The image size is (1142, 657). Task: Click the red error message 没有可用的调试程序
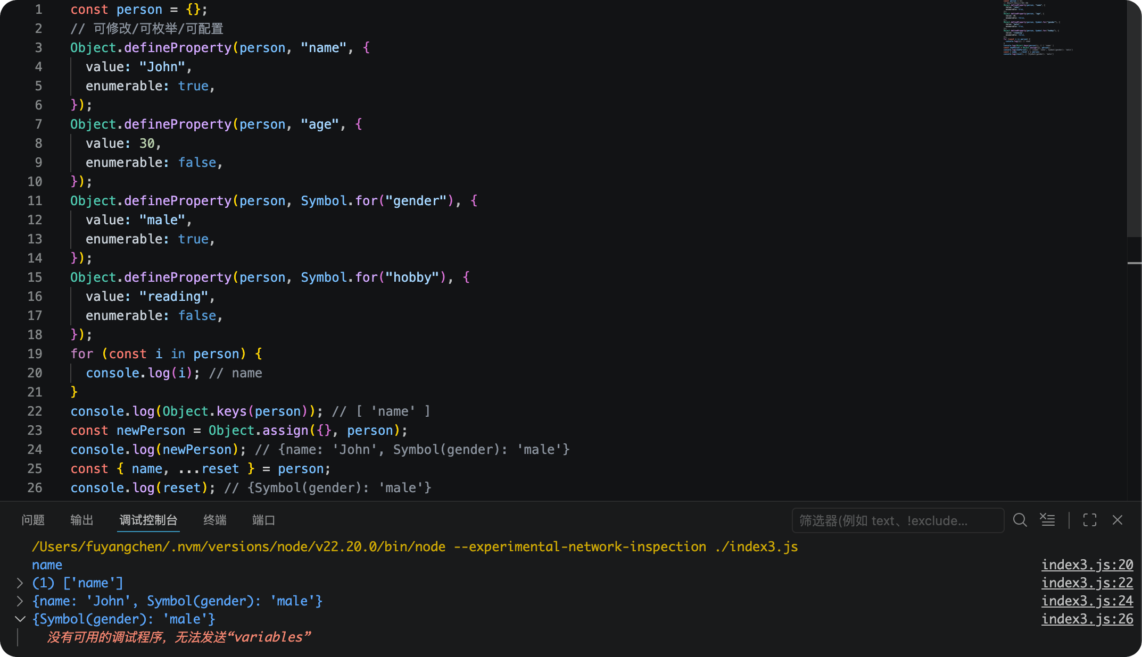coord(179,637)
